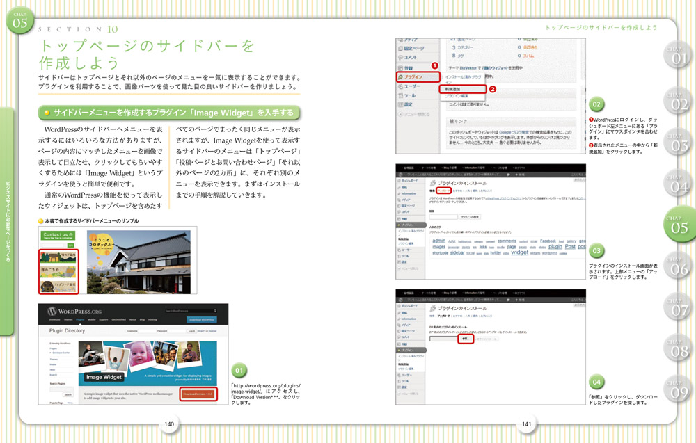Click the Contact us green banner in sample
This screenshot has height=443, width=696.
(x=58, y=236)
